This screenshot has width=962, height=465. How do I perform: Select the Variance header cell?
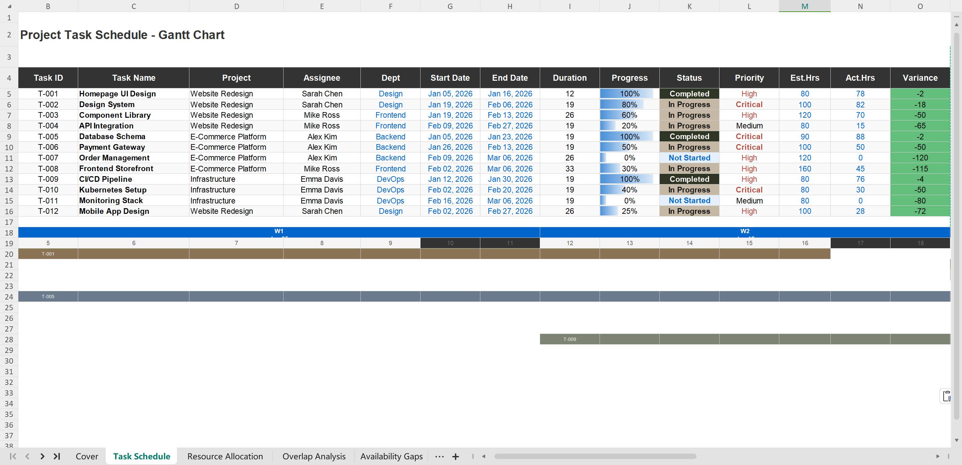click(920, 78)
